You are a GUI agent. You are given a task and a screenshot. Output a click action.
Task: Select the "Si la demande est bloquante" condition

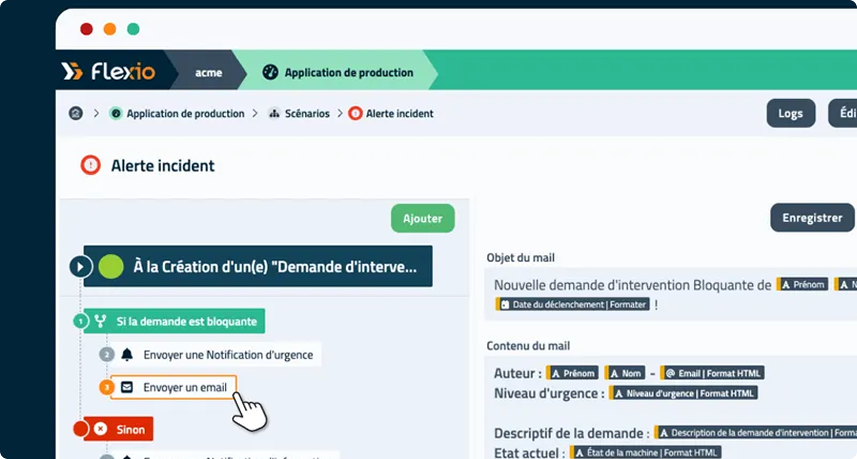pos(174,321)
